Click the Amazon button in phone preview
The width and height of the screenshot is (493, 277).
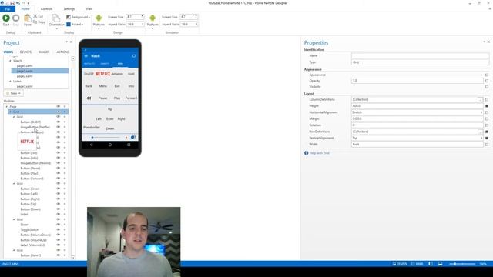pos(117,74)
